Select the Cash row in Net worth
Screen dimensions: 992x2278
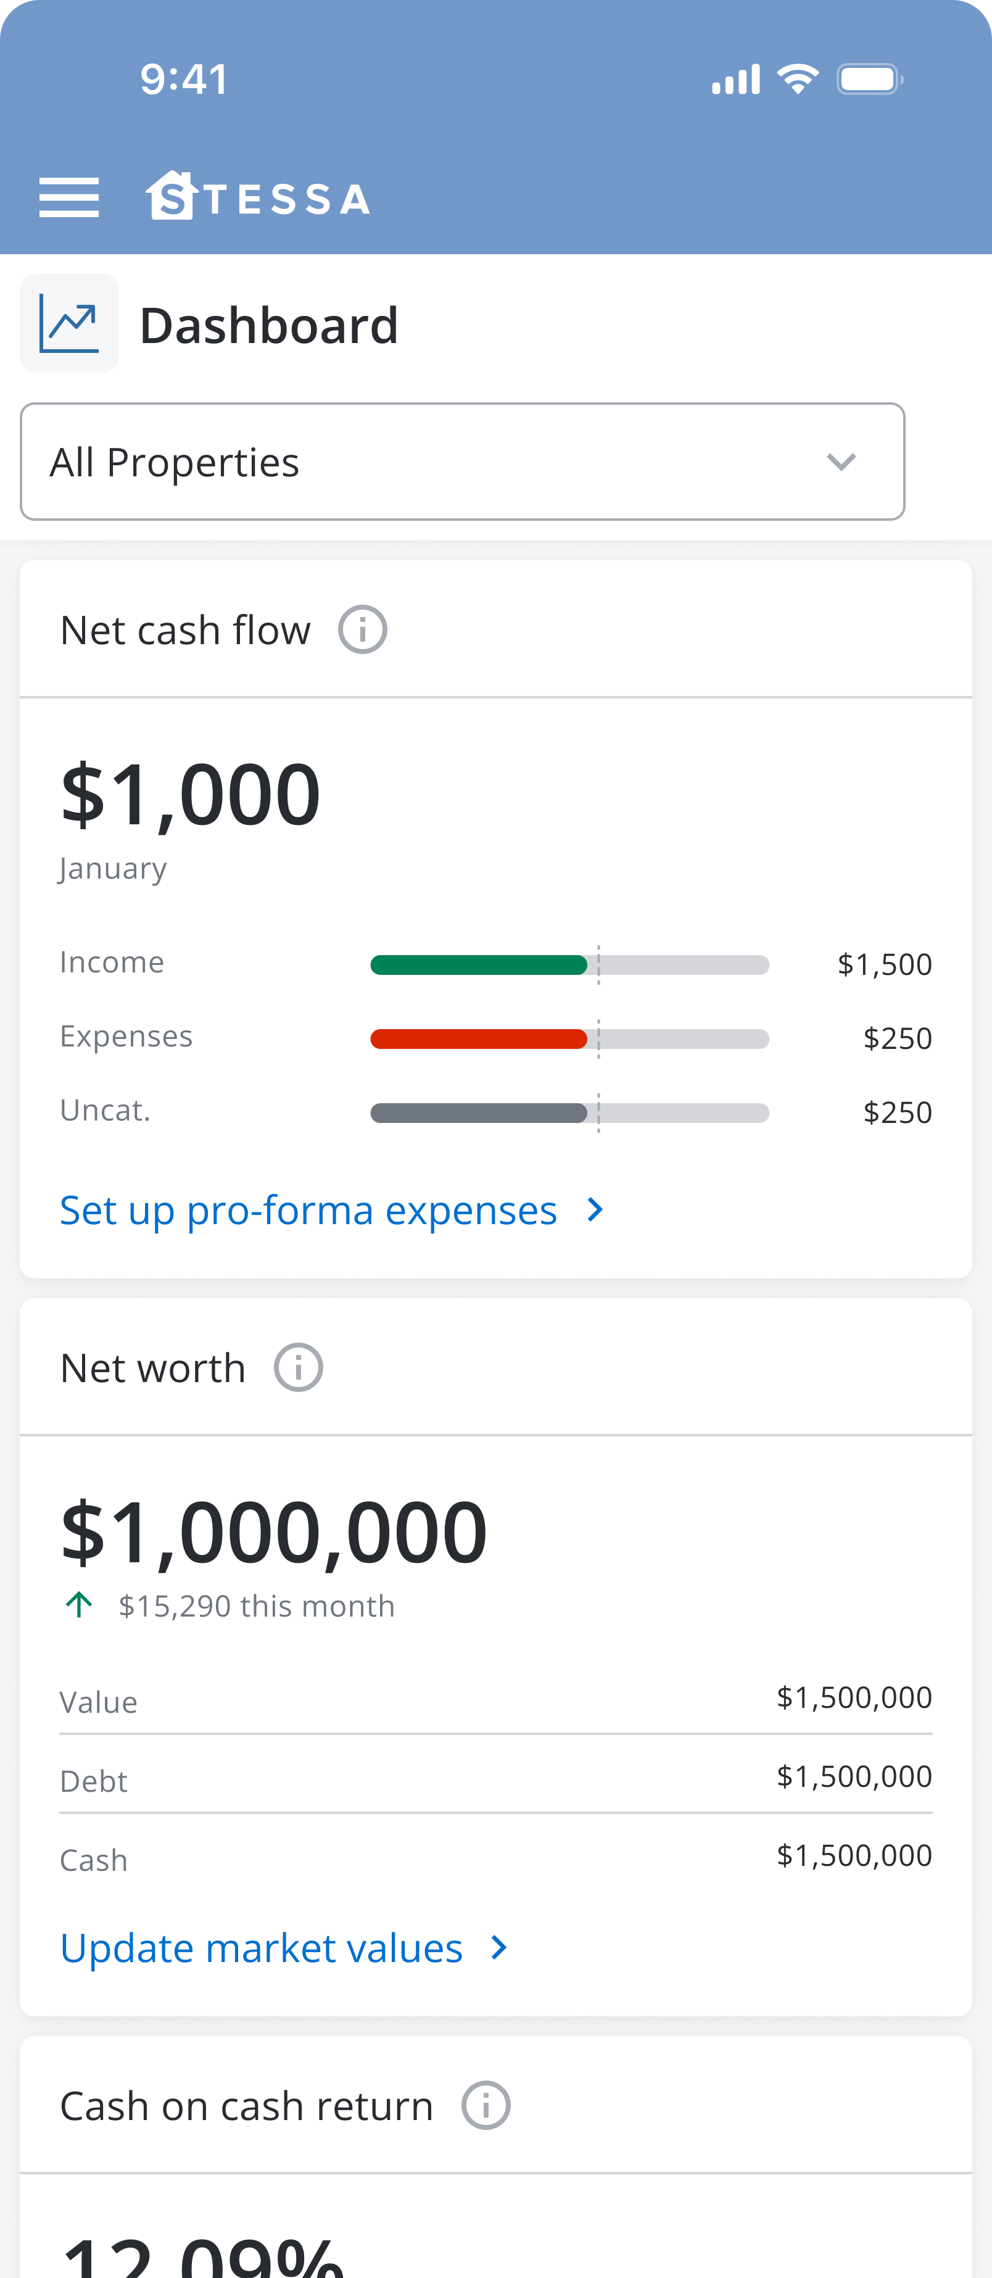[x=495, y=1857]
